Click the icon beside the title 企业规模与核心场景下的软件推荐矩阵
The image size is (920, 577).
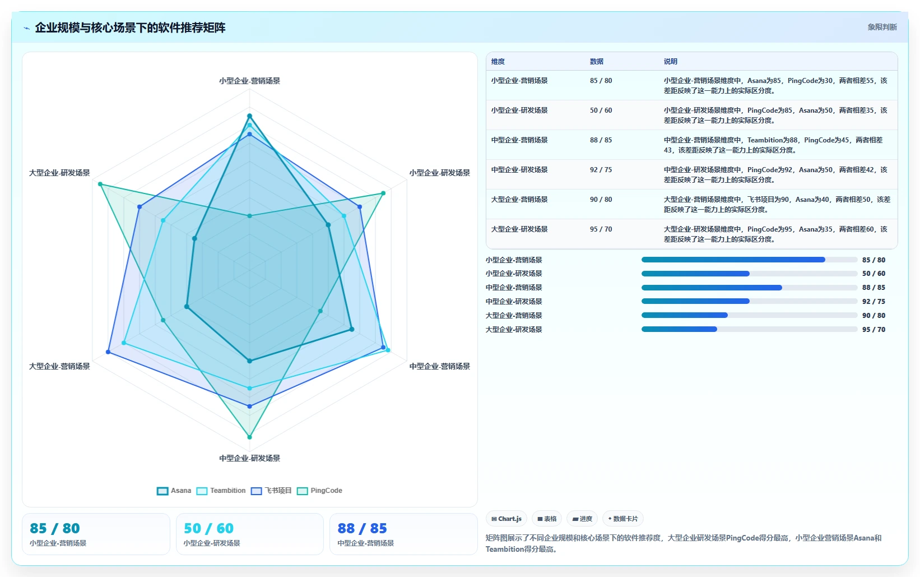pos(26,28)
